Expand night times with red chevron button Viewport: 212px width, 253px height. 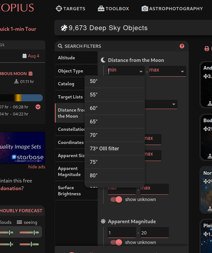(38, 107)
